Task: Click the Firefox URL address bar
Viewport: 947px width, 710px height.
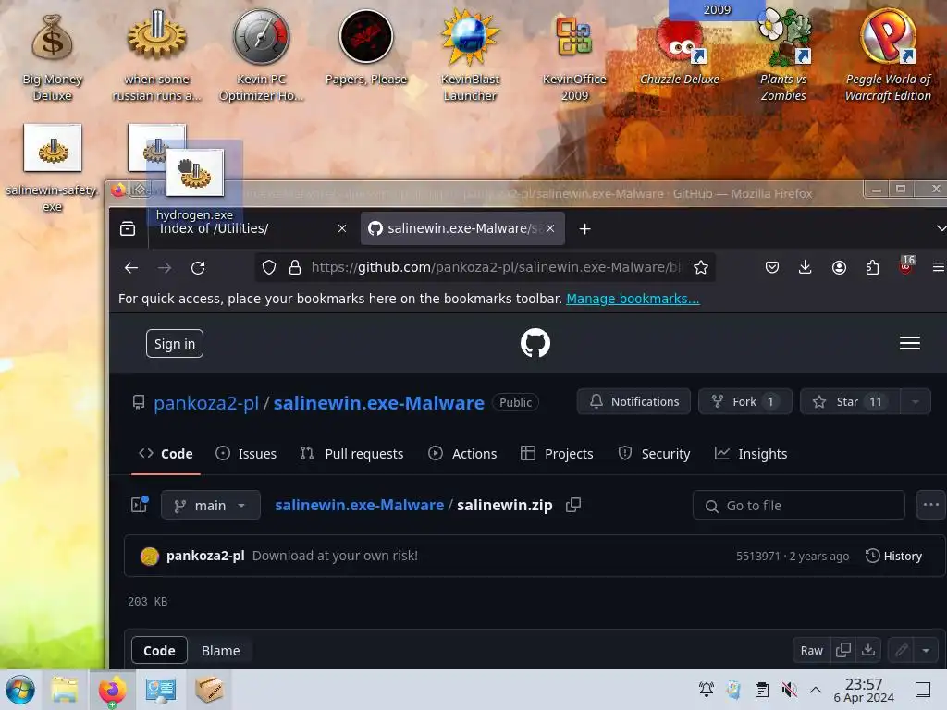Action: click(496, 267)
